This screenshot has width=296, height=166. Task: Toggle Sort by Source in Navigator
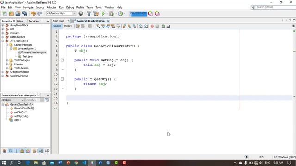pyautogui.click(x=47, y=151)
